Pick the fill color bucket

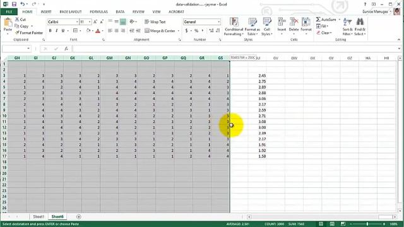(x=88, y=31)
